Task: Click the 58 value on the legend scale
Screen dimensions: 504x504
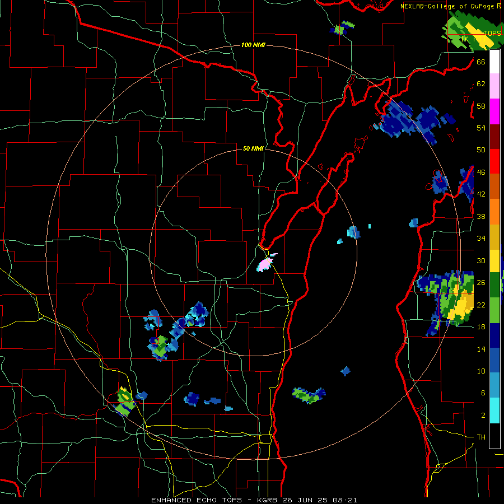Action: (x=481, y=106)
